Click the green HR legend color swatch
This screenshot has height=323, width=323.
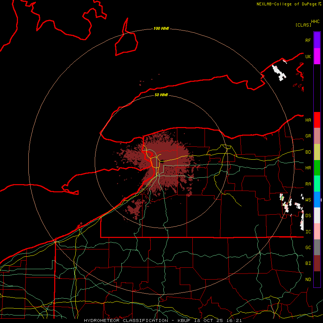(x=317, y=168)
